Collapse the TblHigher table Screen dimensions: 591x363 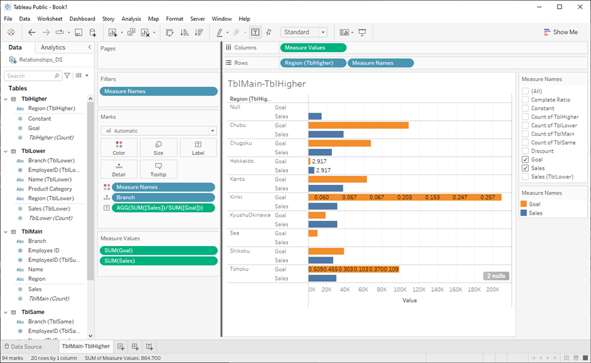pos(6,99)
